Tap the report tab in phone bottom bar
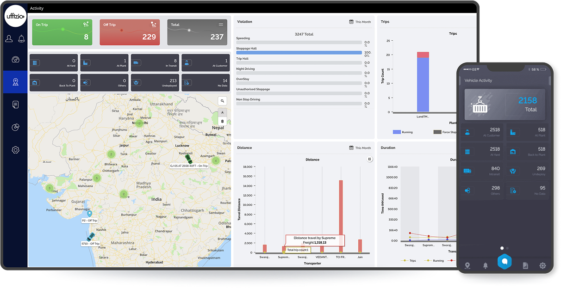The image size is (561, 289). tap(525, 265)
